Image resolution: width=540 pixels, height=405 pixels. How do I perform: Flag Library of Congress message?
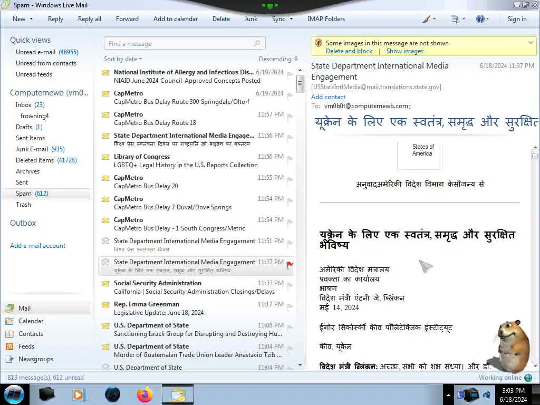tap(290, 159)
